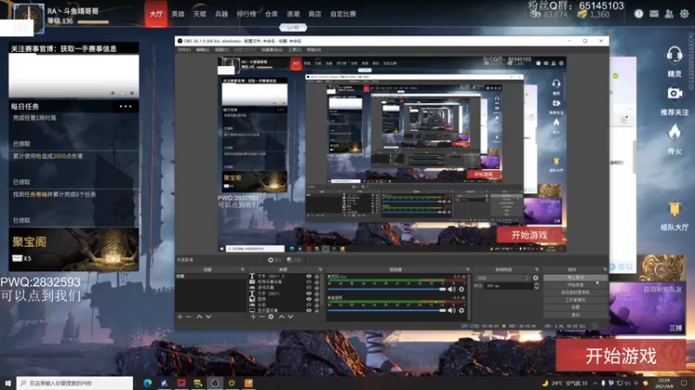Open scene transition properties gear
The width and height of the screenshot is (695, 390).
pyautogui.click(x=535, y=278)
